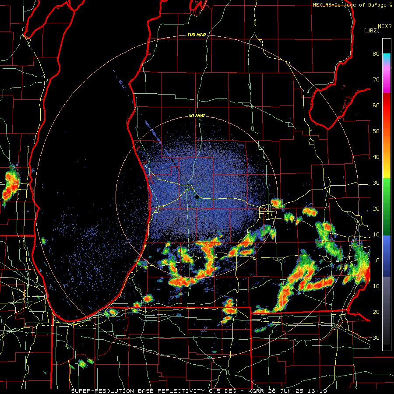Click the Super-Resolution Base Reflectivity caption text

click(138, 391)
